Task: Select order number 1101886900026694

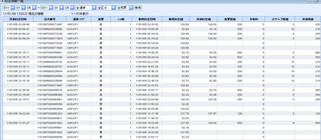Action: point(50,71)
